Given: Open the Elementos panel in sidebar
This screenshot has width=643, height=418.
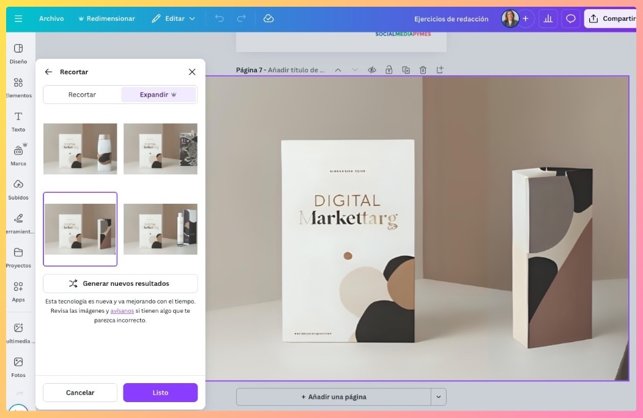Looking at the screenshot, I should point(18,88).
